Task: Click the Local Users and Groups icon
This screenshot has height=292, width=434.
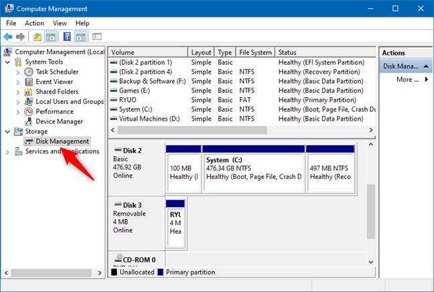Action: [28, 102]
